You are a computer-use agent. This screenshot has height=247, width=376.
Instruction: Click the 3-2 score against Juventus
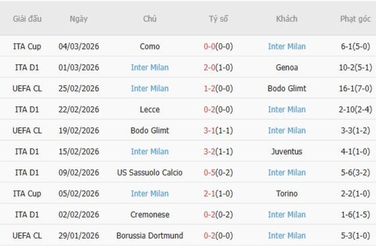click(x=209, y=152)
